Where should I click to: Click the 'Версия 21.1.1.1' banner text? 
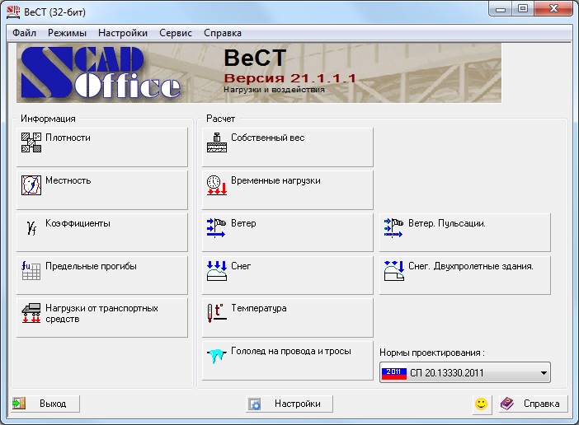tap(289, 78)
